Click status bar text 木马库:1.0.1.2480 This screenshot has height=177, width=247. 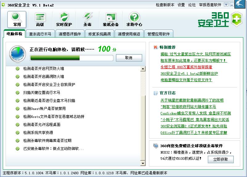(62, 173)
